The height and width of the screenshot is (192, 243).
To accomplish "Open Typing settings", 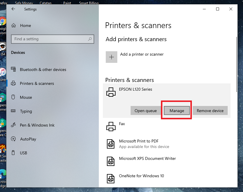I will [26, 111].
